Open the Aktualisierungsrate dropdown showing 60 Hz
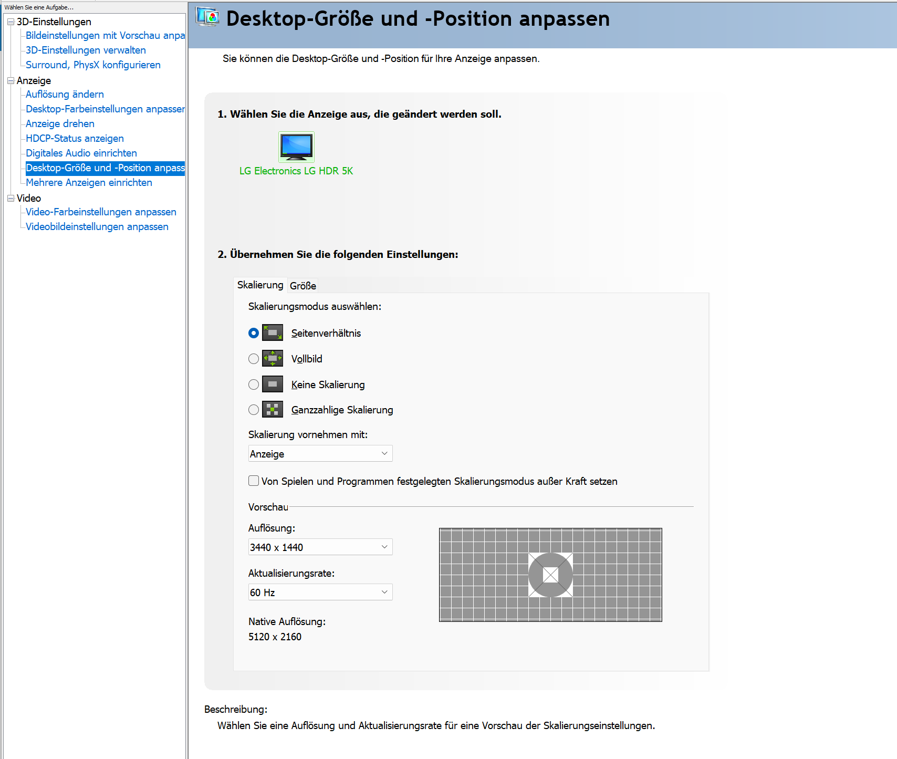 [320, 592]
